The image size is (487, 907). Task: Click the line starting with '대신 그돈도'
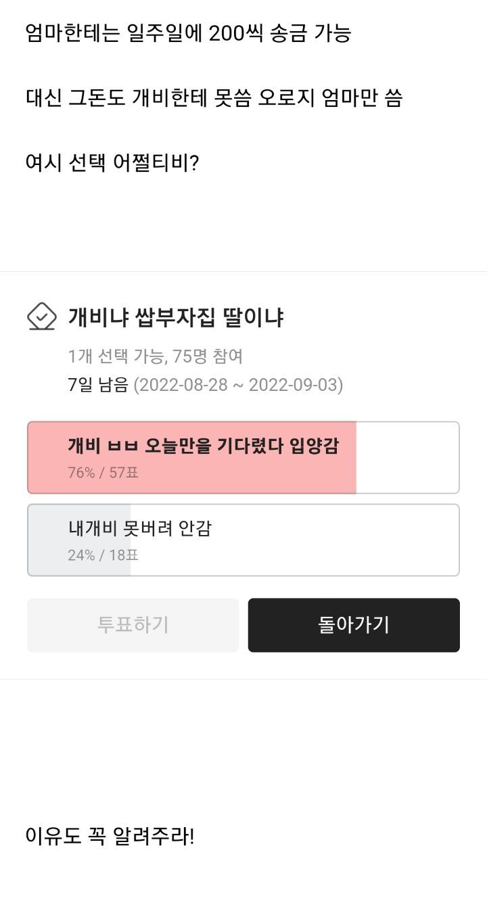(214, 98)
